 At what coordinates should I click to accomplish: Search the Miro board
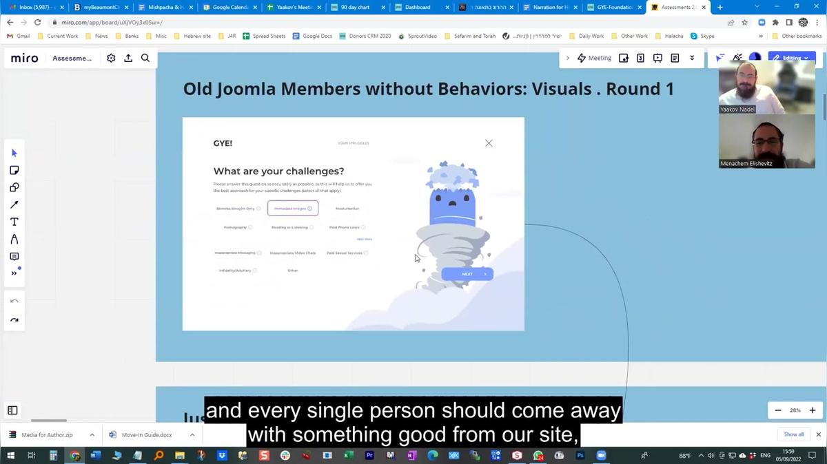(145, 59)
